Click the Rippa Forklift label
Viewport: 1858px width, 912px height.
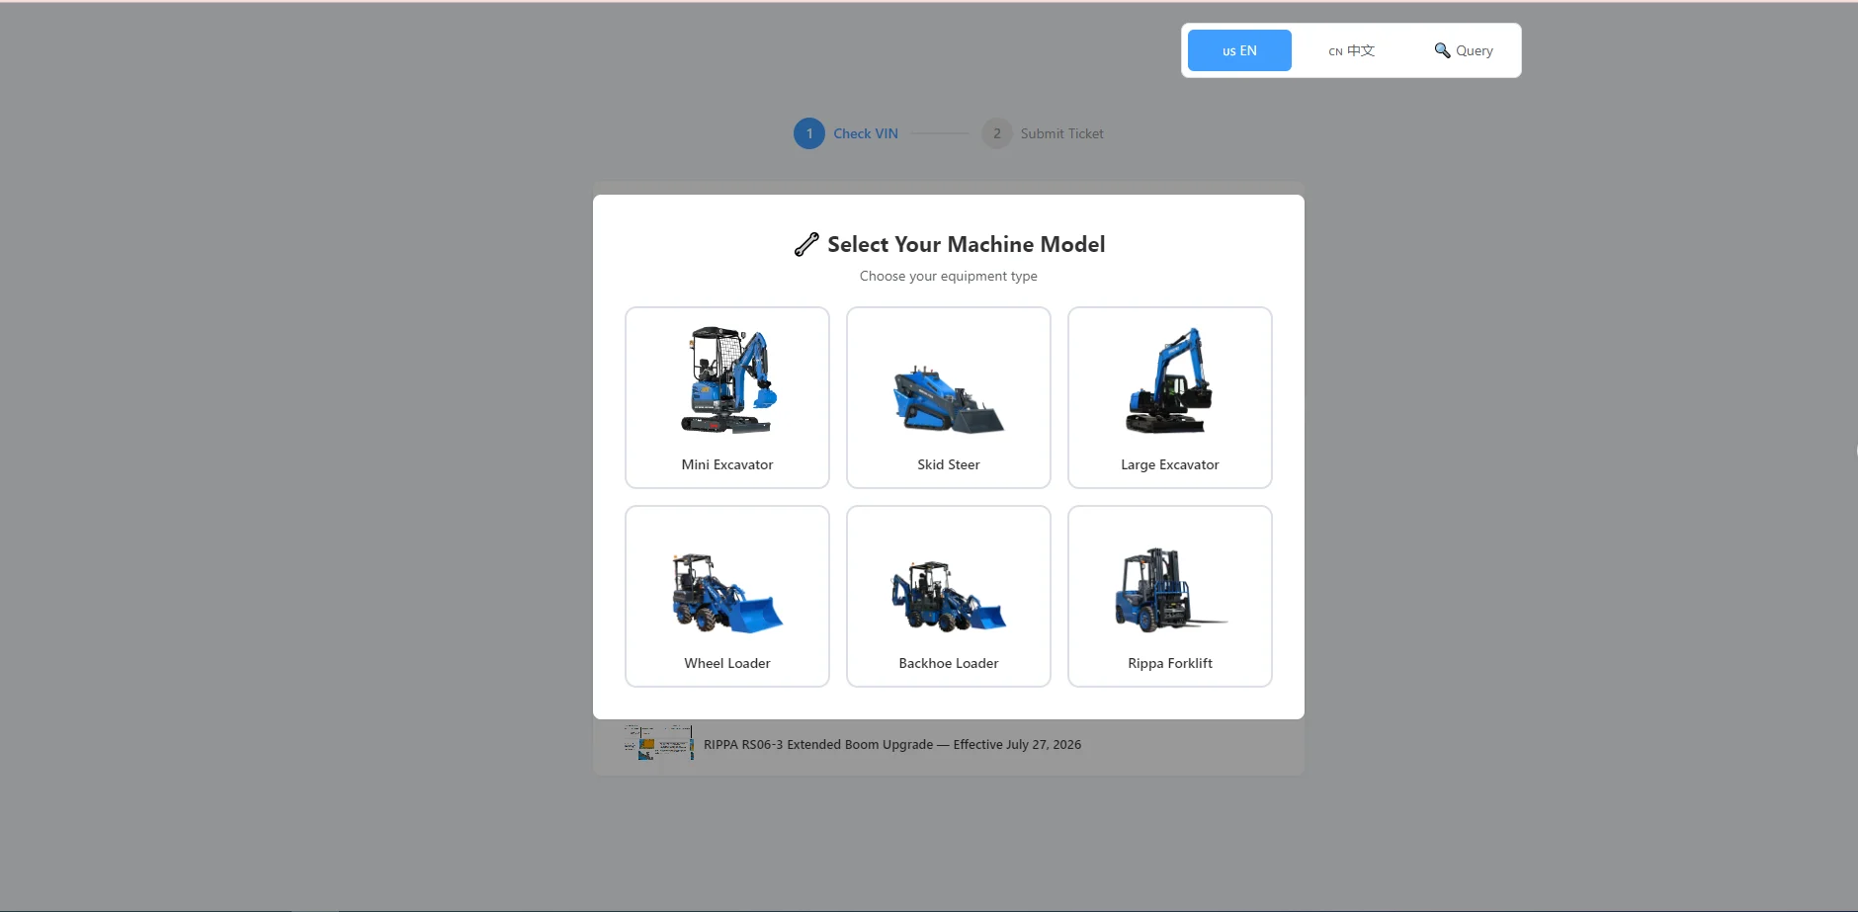click(1170, 663)
